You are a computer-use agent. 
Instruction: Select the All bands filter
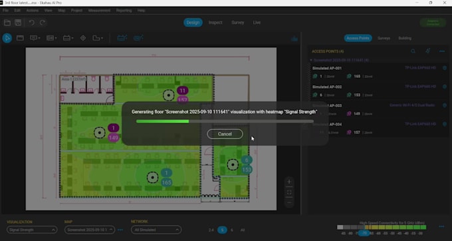(x=243, y=230)
